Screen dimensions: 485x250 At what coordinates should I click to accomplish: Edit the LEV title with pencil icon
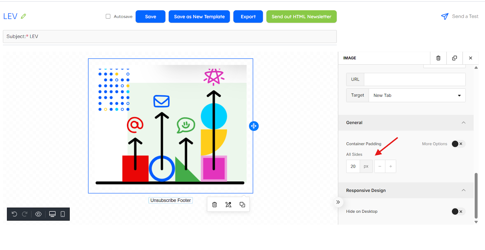pos(23,16)
